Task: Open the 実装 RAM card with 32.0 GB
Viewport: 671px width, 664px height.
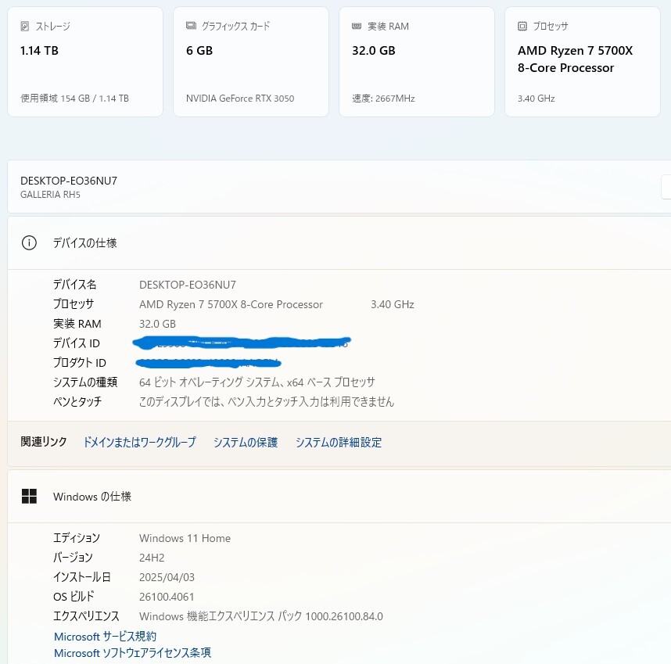Action: pyautogui.click(x=416, y=62)
